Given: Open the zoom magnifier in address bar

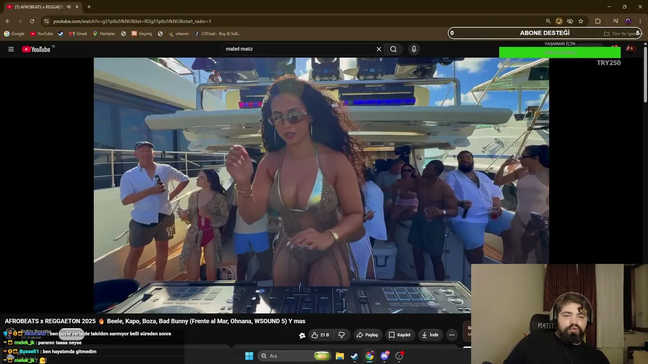Looking at the screenshot, I should coord(548,21).
